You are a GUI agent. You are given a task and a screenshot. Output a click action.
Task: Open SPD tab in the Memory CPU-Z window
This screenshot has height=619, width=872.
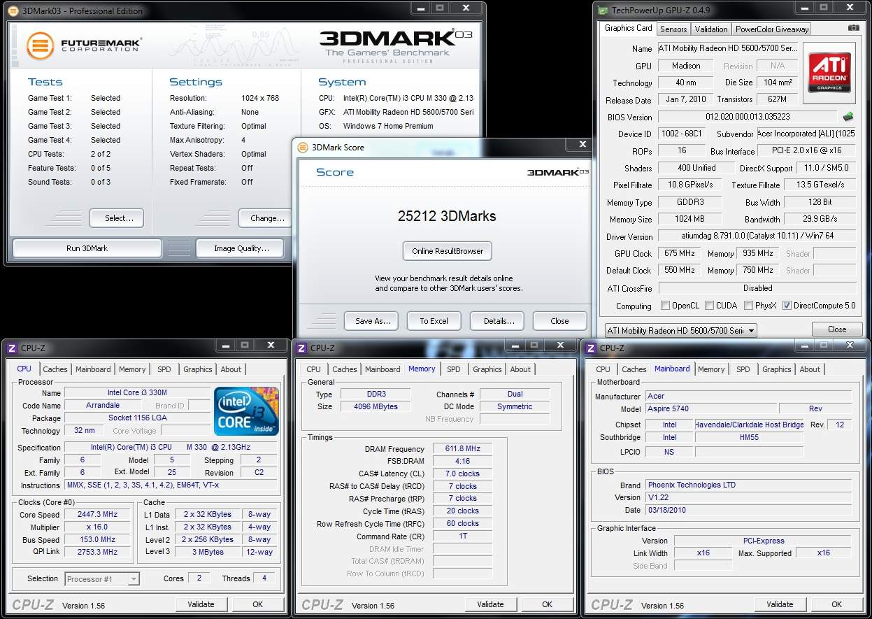(454, 369)
